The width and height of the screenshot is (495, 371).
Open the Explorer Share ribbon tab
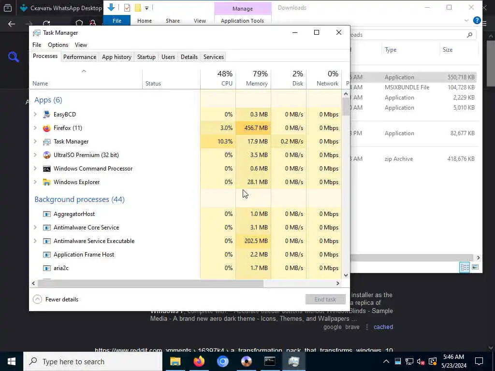[173, 21]
